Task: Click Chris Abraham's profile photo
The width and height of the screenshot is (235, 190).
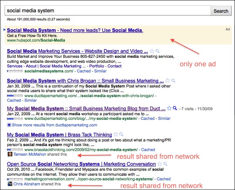Action: click(x=10, y=184)
